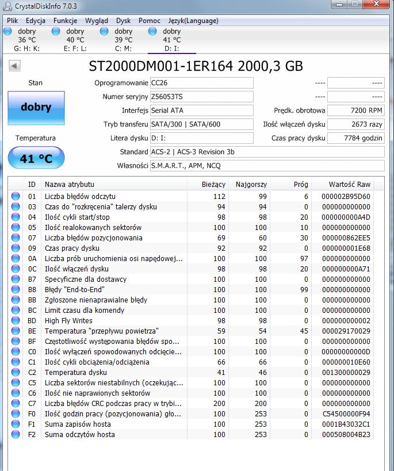Click the Litera dysku field
Image resolution: width=394 pixels, height=471 pixels.
click(202, 138)
